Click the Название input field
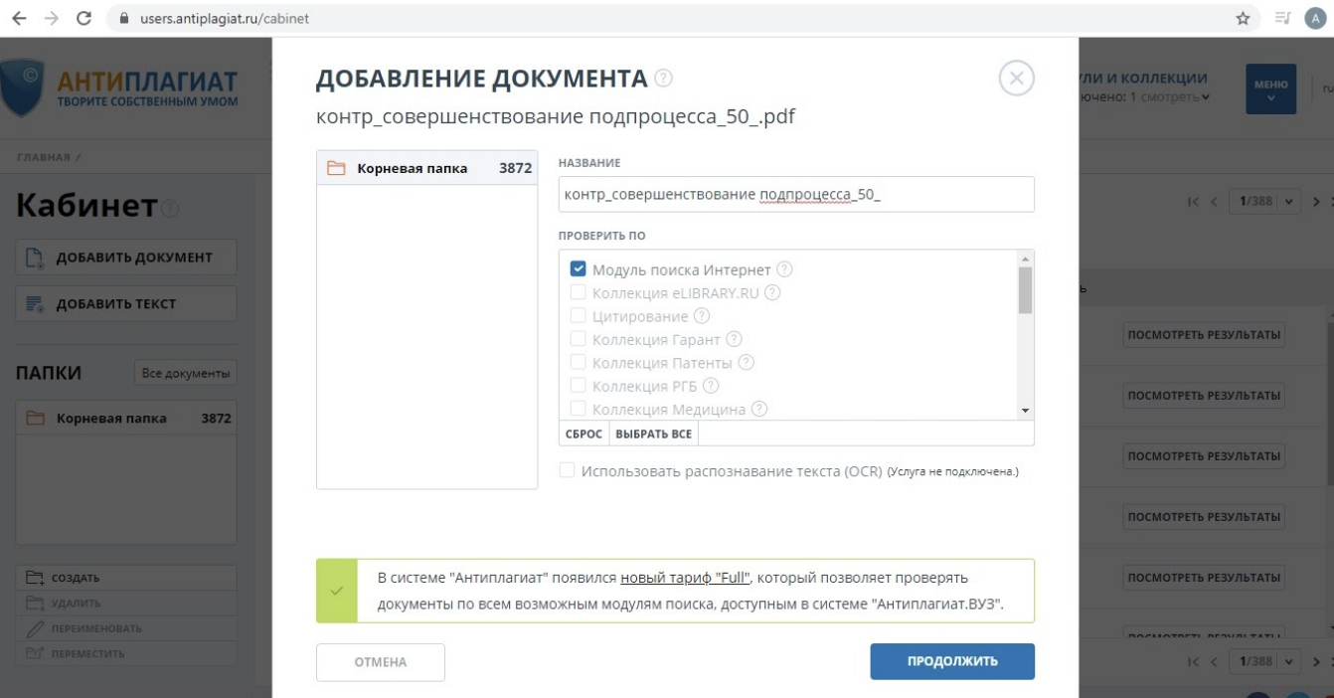The width and height of the screenshot is (1334, 698). 796,195
